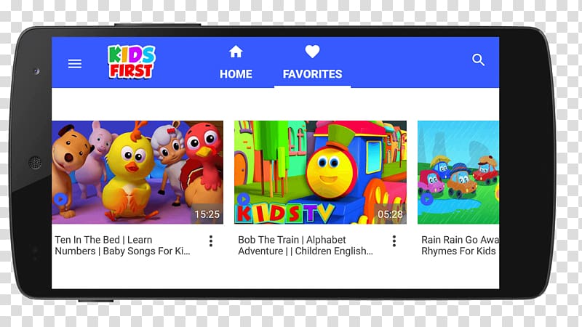582x327 pixels.
Task: Select the FAVORITES tab label
Action: (313, 74)
